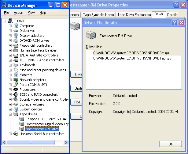Viewport: 188px width, 154px height.
Task: Expand the Network adapters node
Action: 10,80
